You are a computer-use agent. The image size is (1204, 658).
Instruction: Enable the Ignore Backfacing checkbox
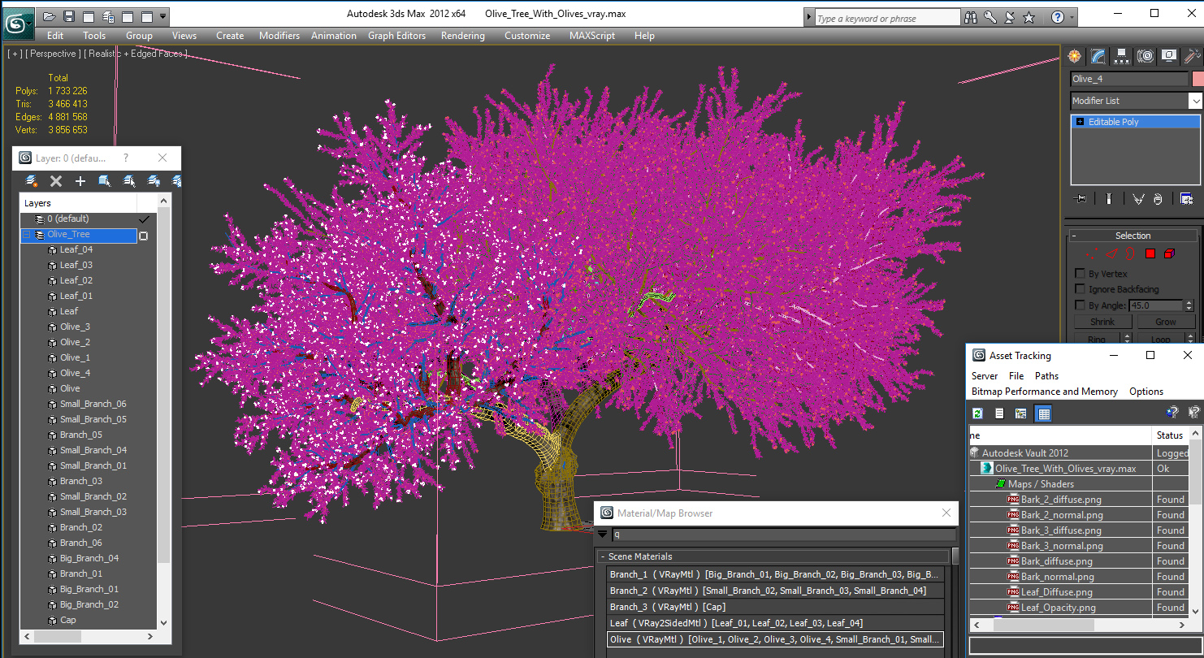coord(1081,289)
